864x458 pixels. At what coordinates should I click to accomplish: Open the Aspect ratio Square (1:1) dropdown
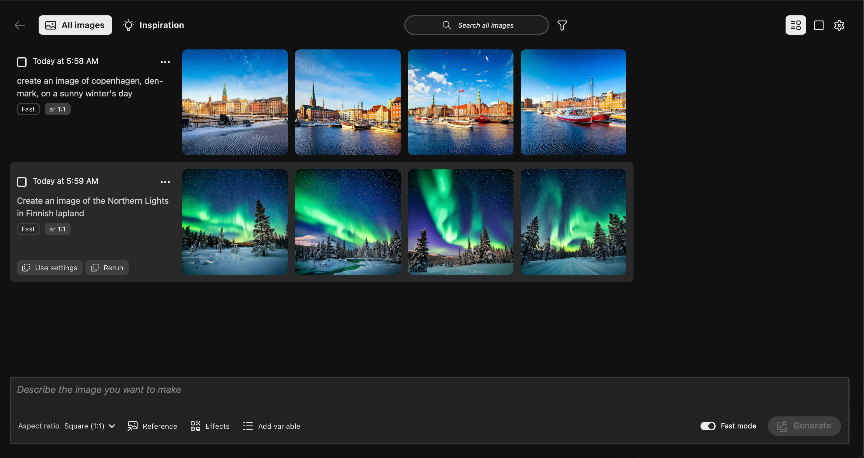tap(89, 426)
